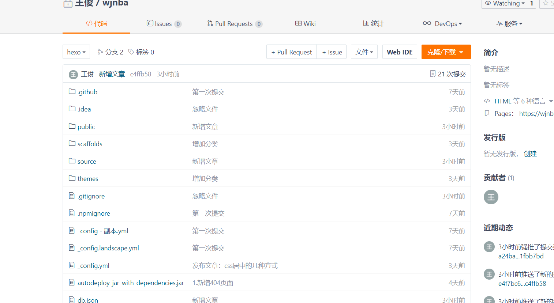Viewport: 554px width, 303px height.
Task: Expand the DevOps menu
Action: (x=442, y=24)
